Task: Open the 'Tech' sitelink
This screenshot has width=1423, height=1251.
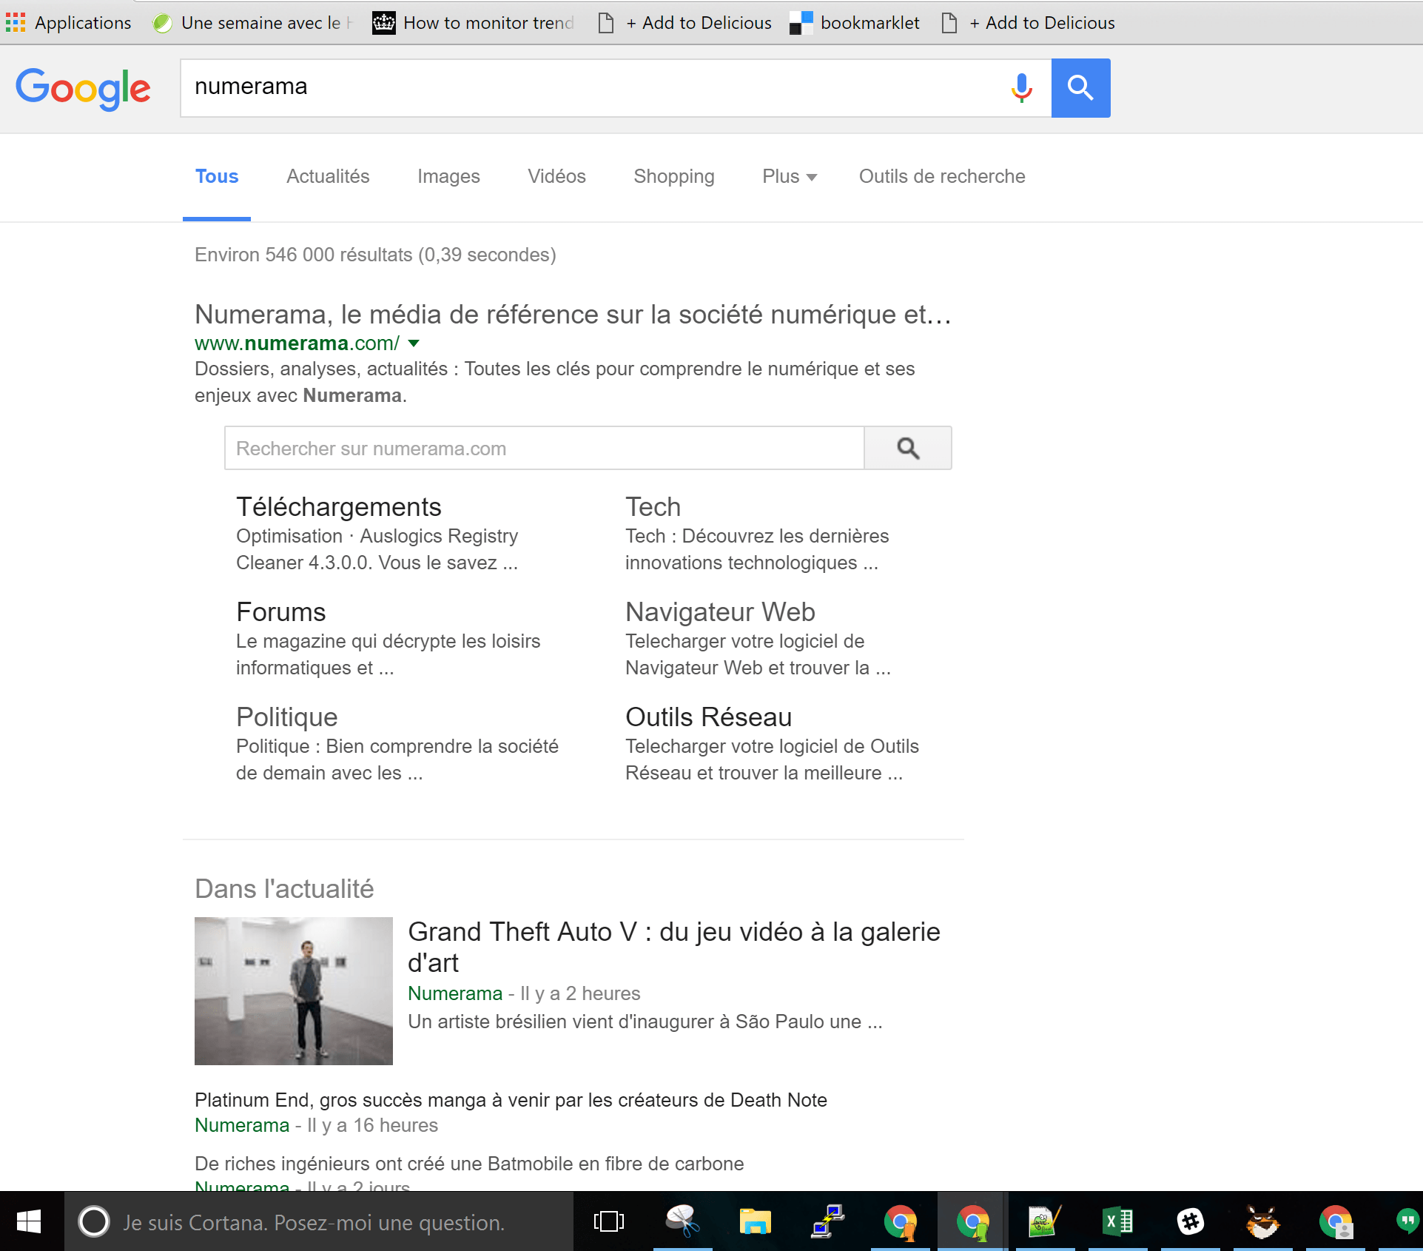Action: pos(653,507)
